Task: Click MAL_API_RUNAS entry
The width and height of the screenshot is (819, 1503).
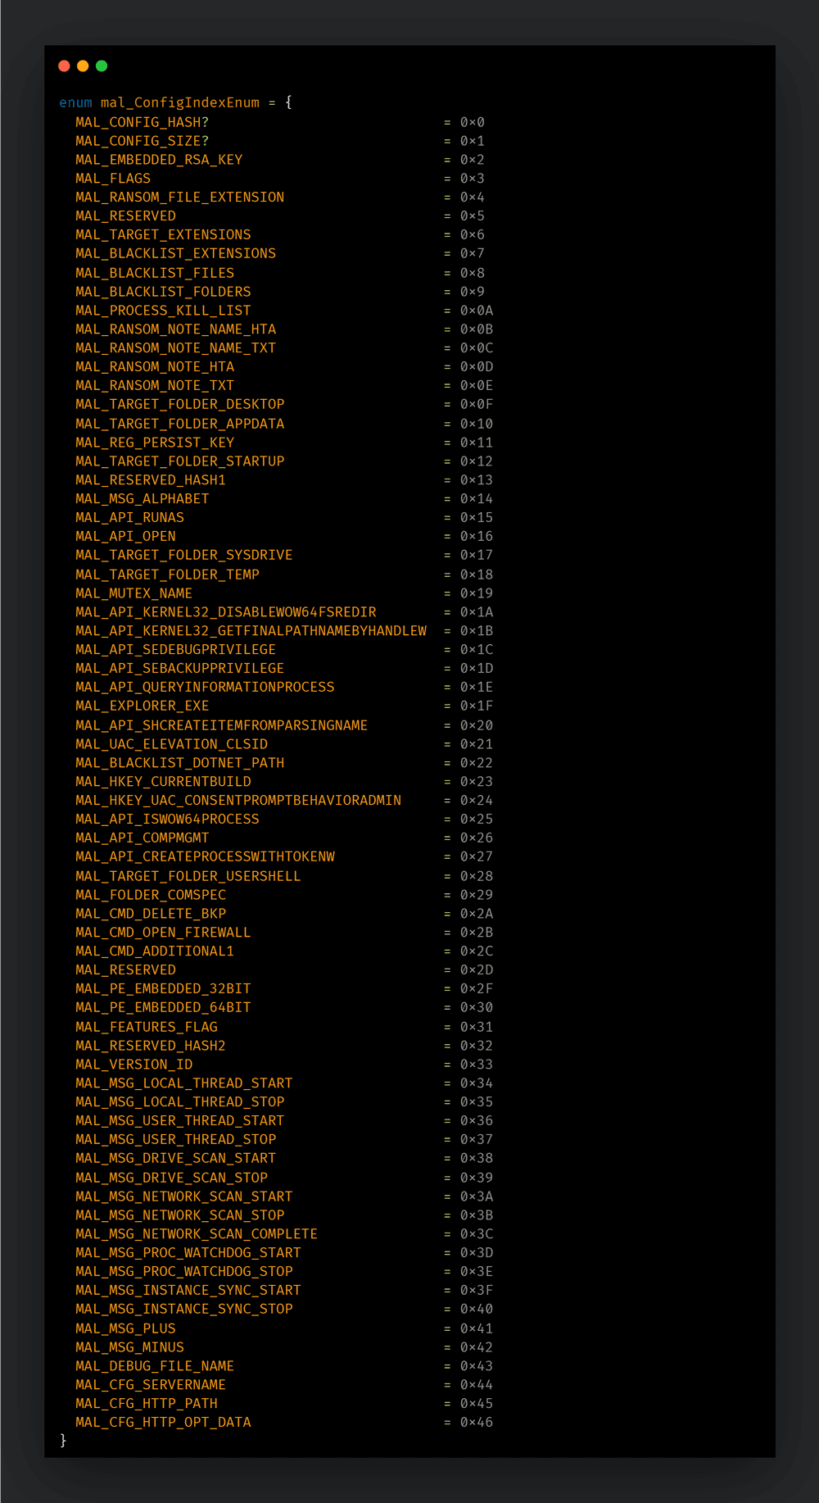Action: click(129, 518)
